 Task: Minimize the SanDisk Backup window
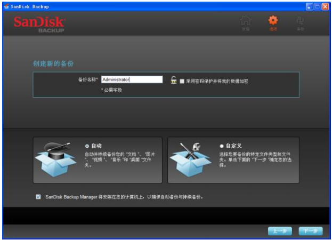pos(309,6)
